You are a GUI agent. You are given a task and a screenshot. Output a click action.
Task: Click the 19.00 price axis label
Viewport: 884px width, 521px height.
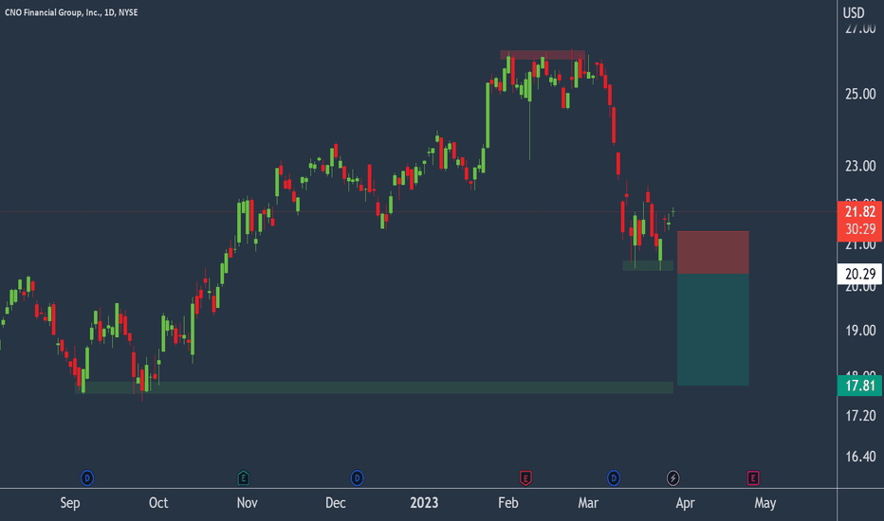(860, 331)
